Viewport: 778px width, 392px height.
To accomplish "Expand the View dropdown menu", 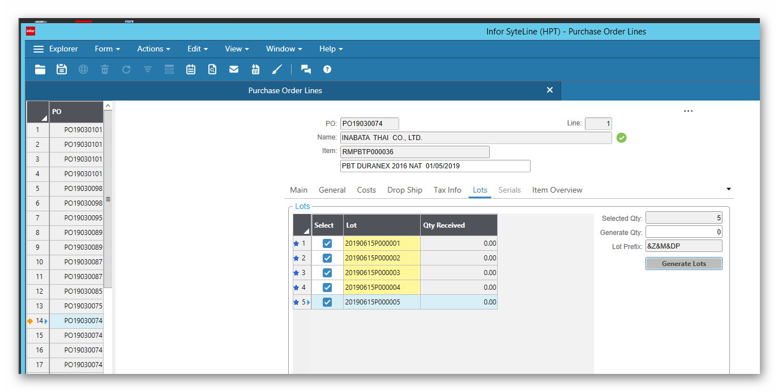I will click(x=236, y=49).
